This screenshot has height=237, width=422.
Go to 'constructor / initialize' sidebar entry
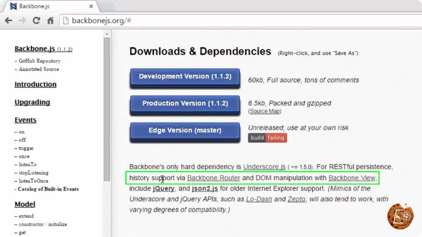[43, 225]
